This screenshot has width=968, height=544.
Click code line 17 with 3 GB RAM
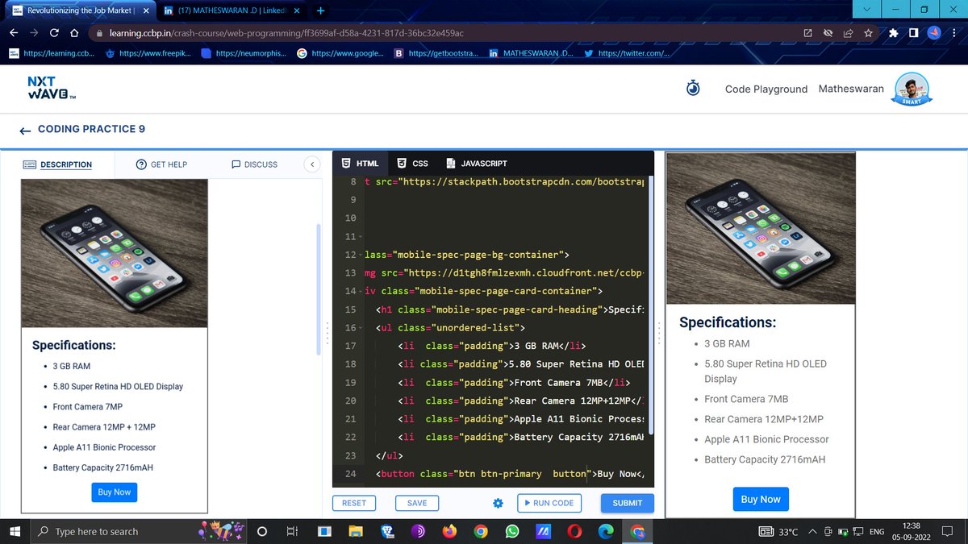(493, 346)
